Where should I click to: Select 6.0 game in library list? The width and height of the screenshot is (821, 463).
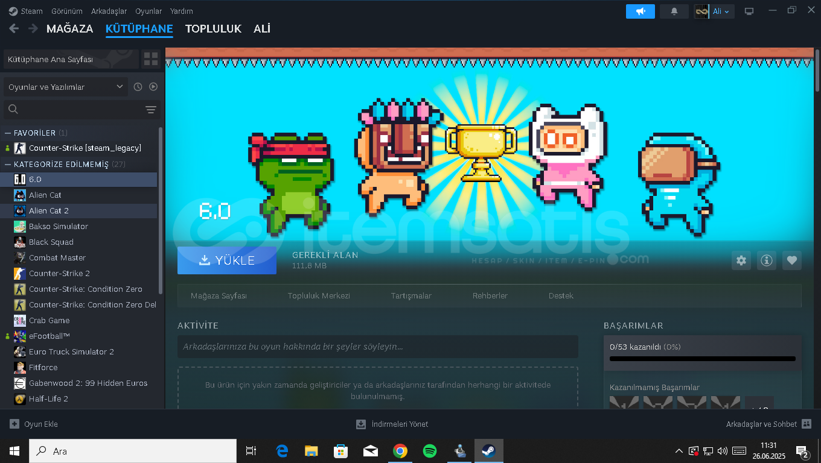(x=80, y=179)
